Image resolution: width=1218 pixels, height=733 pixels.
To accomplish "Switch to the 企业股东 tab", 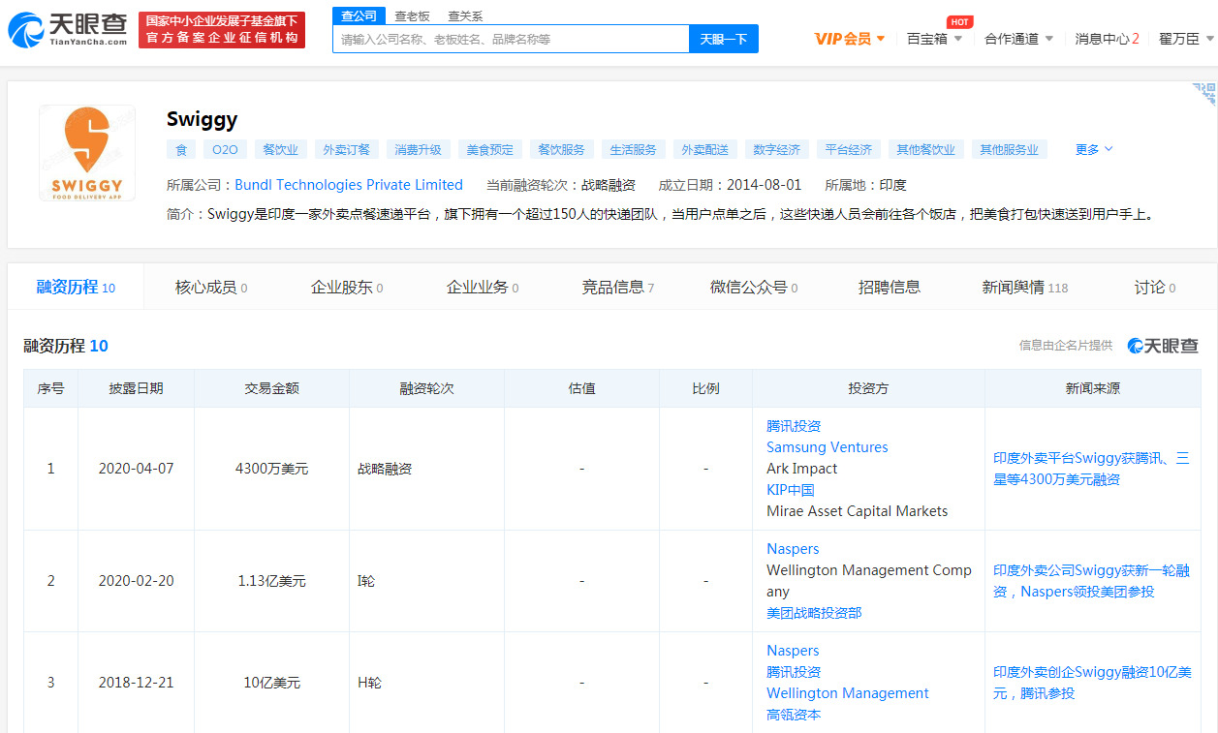I will coord(347,287).
